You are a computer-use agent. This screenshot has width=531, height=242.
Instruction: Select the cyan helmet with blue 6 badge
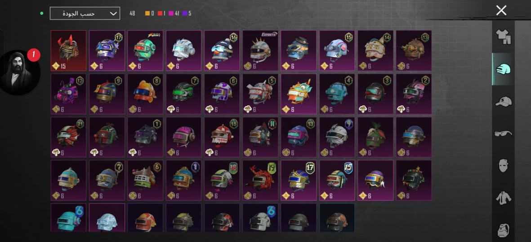point(69,218)
